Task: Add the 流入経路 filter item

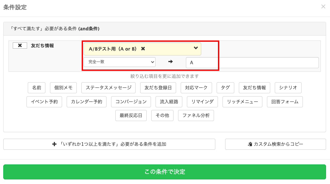Action: pyautogui.click(x=169, y=102)
